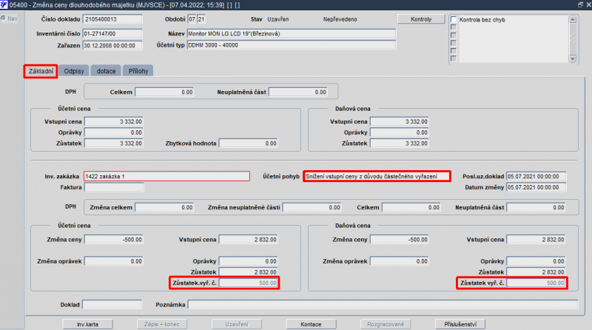The height and width of the screenshot is (330, 592).
Task: Toggle the last checkbox in checks list
Action: (x=454, y=58)
